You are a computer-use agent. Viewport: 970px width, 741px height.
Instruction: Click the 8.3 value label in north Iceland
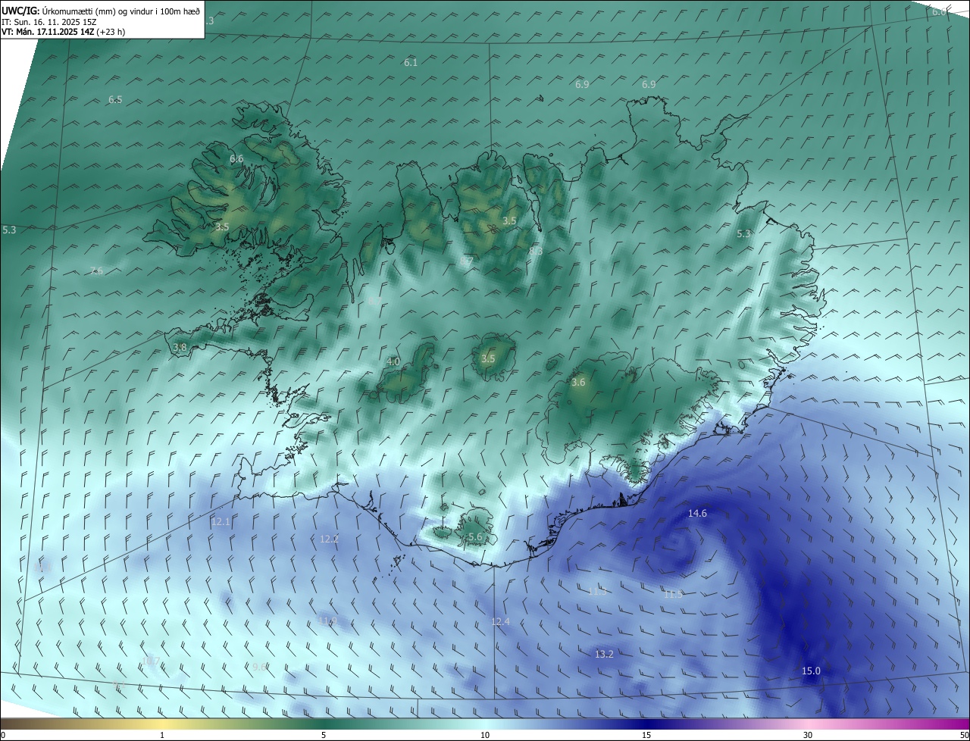coord(536,251)
